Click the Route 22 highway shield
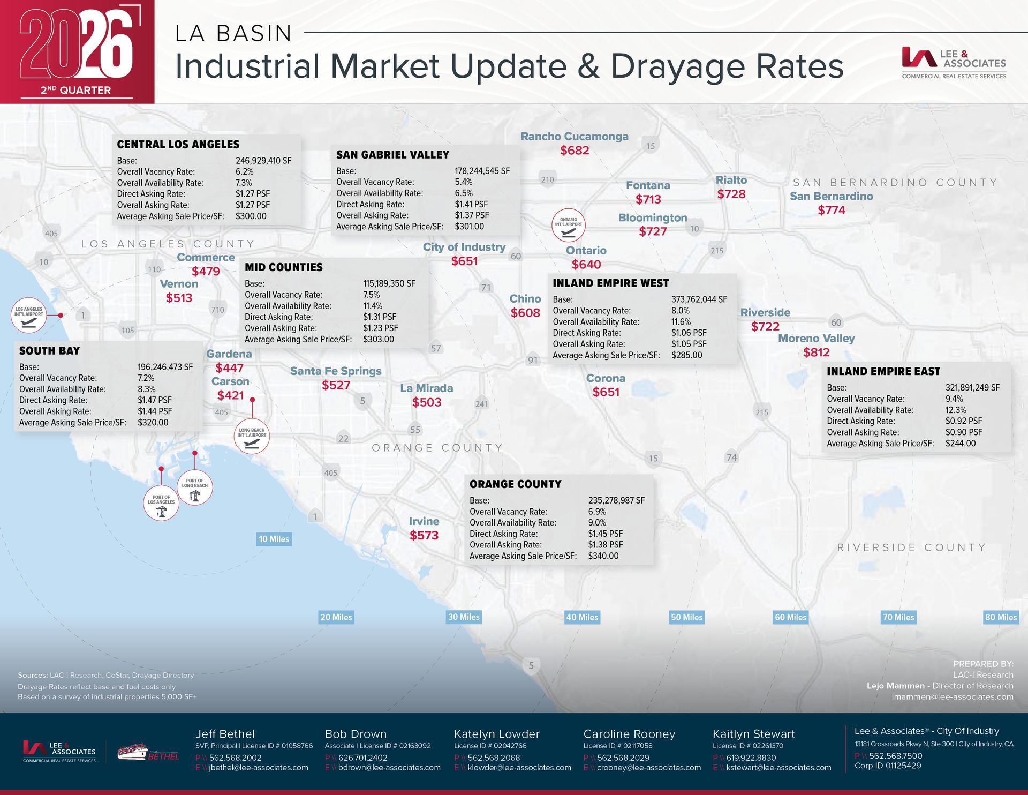Viewport: 1028px width, 795px height. [x=343, y=438]
